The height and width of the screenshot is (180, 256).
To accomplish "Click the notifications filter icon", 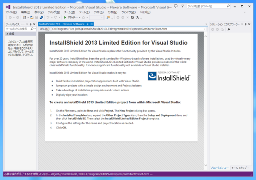I will pos(182,6).
